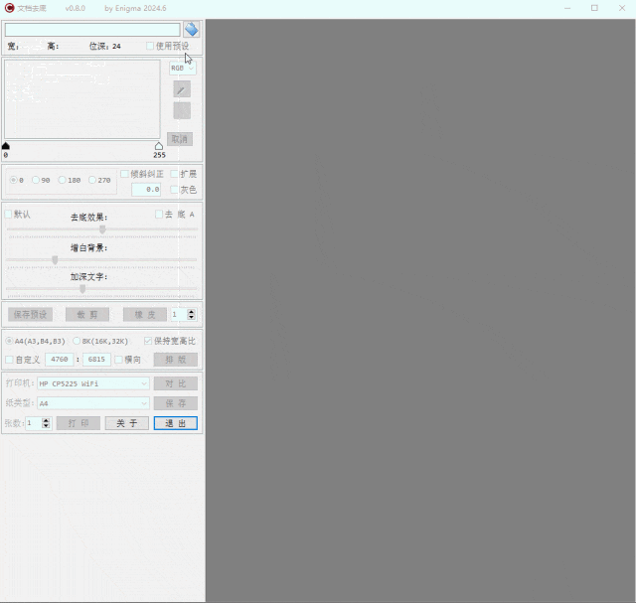
Task: Click the 退出 exit button
Action: (x=176, y=423)
